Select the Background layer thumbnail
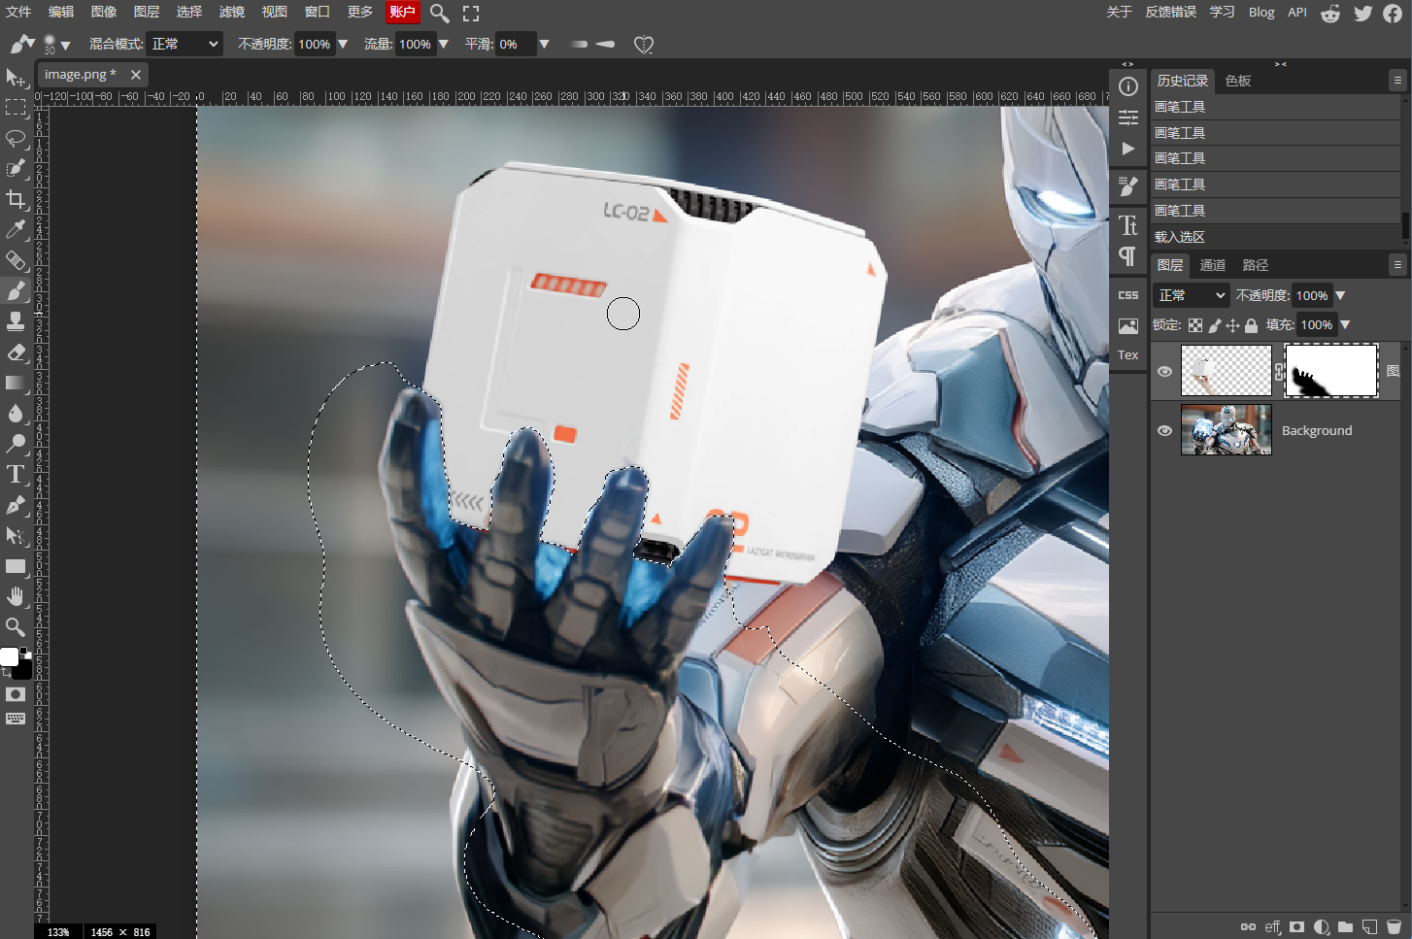Screen dimensions: 1412x939 (x=1226, y=430)
